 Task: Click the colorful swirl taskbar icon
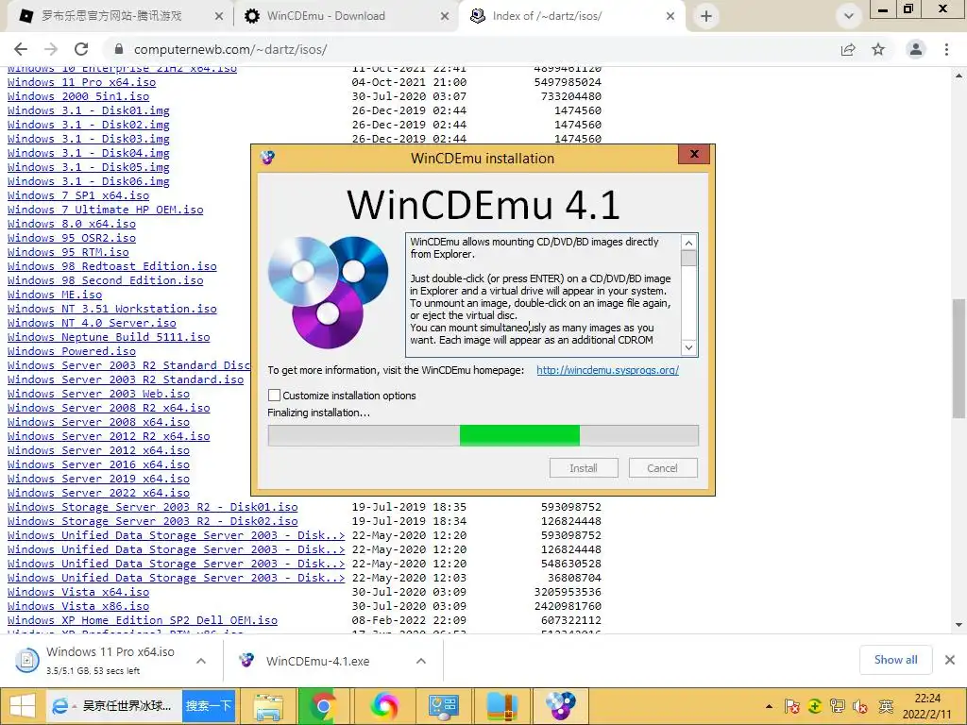(384, 706)
